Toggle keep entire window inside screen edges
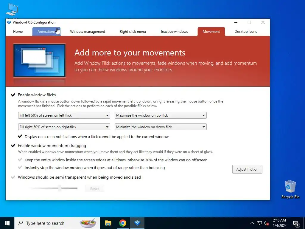 coord(20,160)
